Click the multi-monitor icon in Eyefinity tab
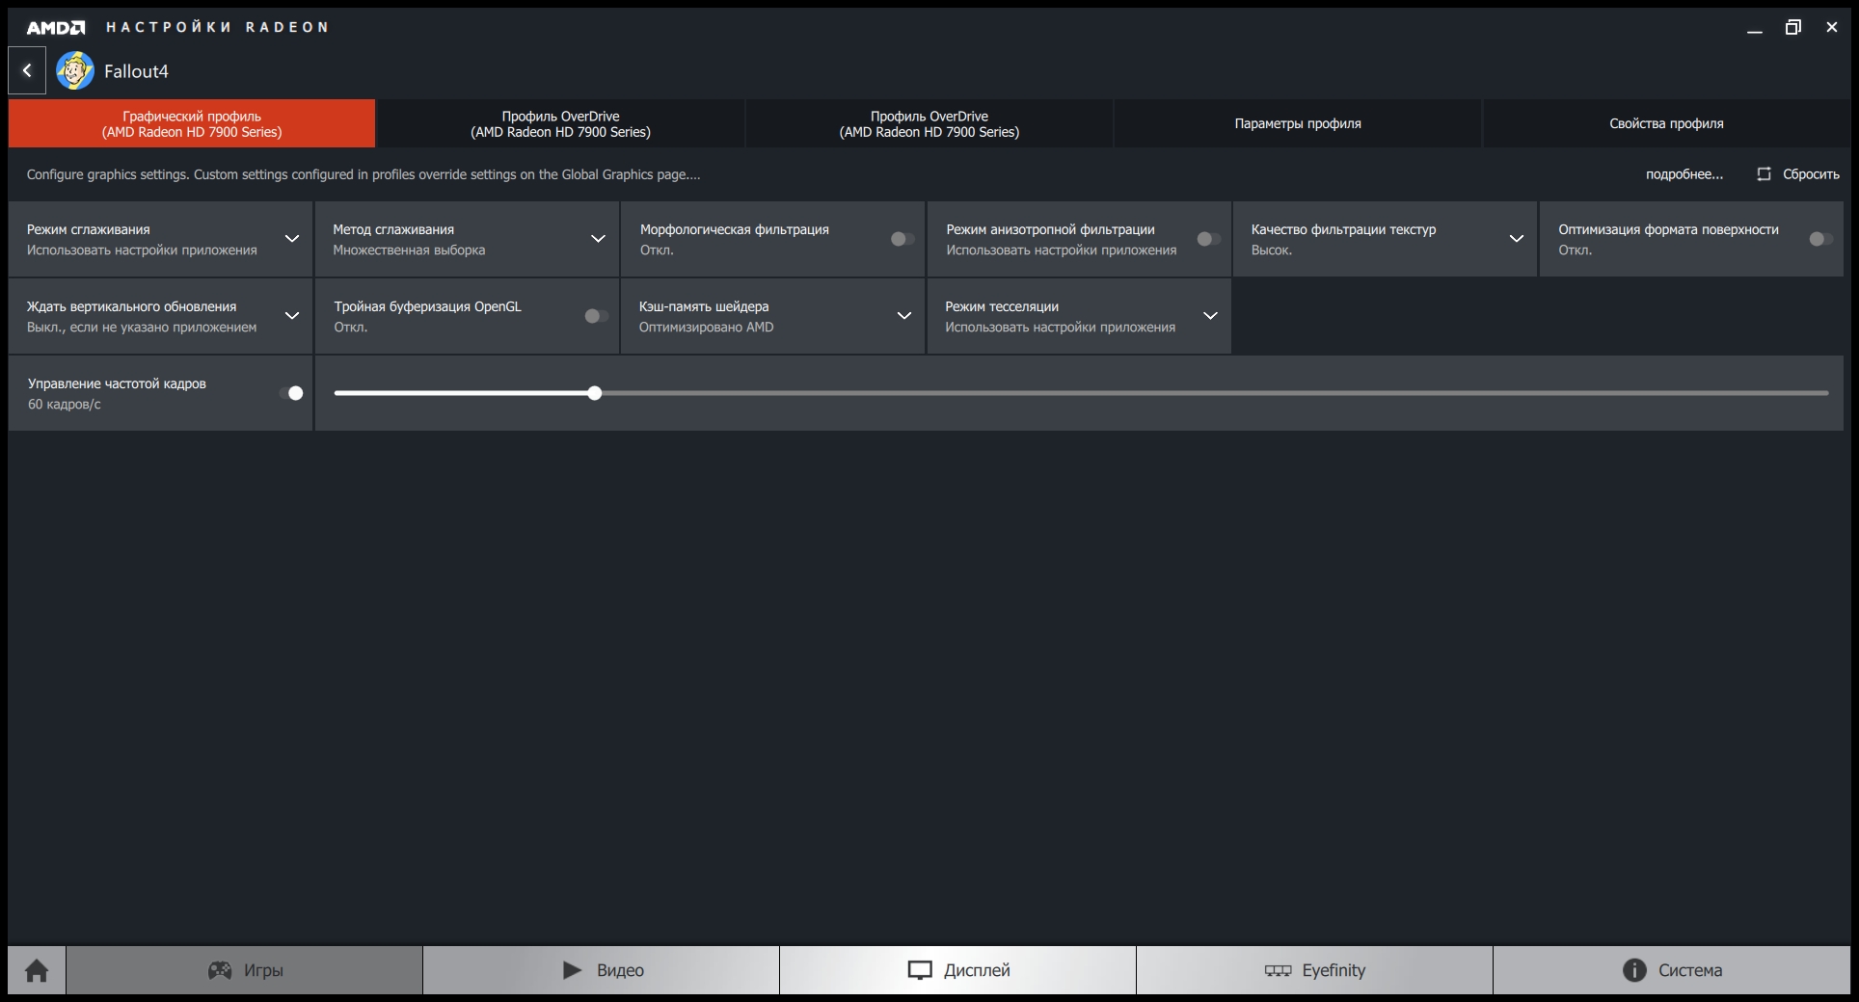 pyautogui.click(x=1278, y=970)
